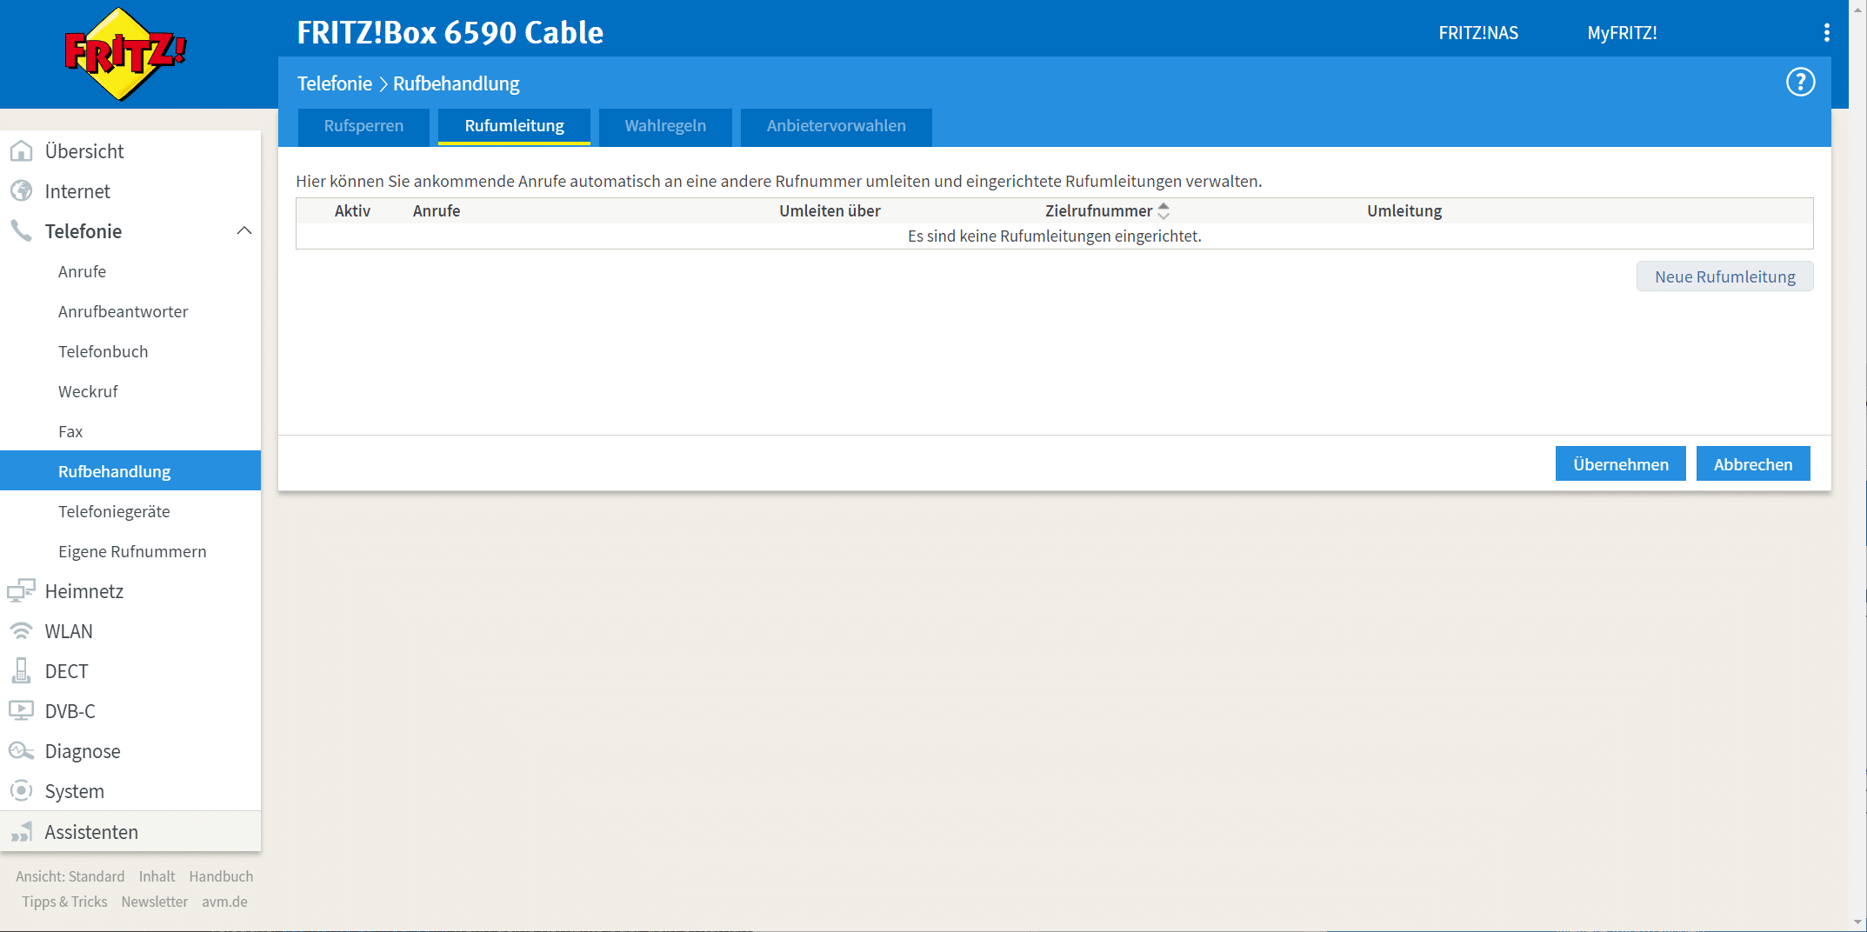Collapse the Telefonie menu chevron
The height and width of the screenshot is (932, 1867).
[244, 231]
